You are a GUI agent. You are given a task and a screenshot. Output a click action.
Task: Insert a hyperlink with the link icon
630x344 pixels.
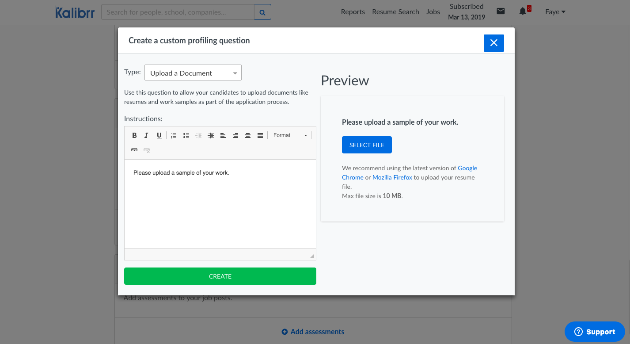click(134, 150)
